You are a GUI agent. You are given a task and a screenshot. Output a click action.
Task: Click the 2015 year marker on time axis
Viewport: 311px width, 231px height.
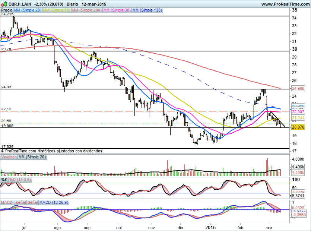(x=211, y=227)
